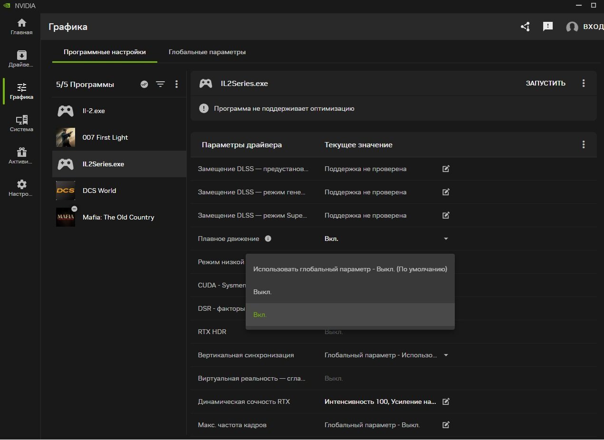Click info icon next to Плавное движение
Screen dimensions: 604x440
(x=268, y=239)
